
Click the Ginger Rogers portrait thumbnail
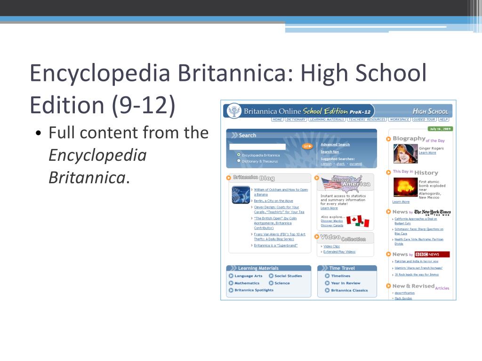coord(405,154)
